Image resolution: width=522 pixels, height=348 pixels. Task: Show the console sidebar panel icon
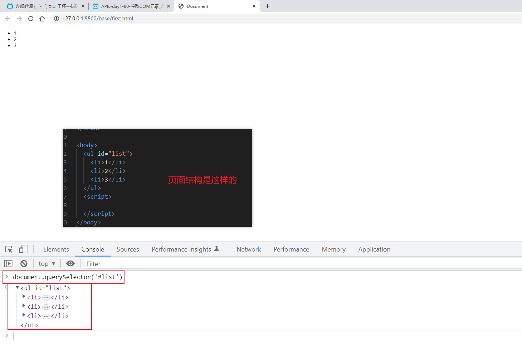click(8, 264)
